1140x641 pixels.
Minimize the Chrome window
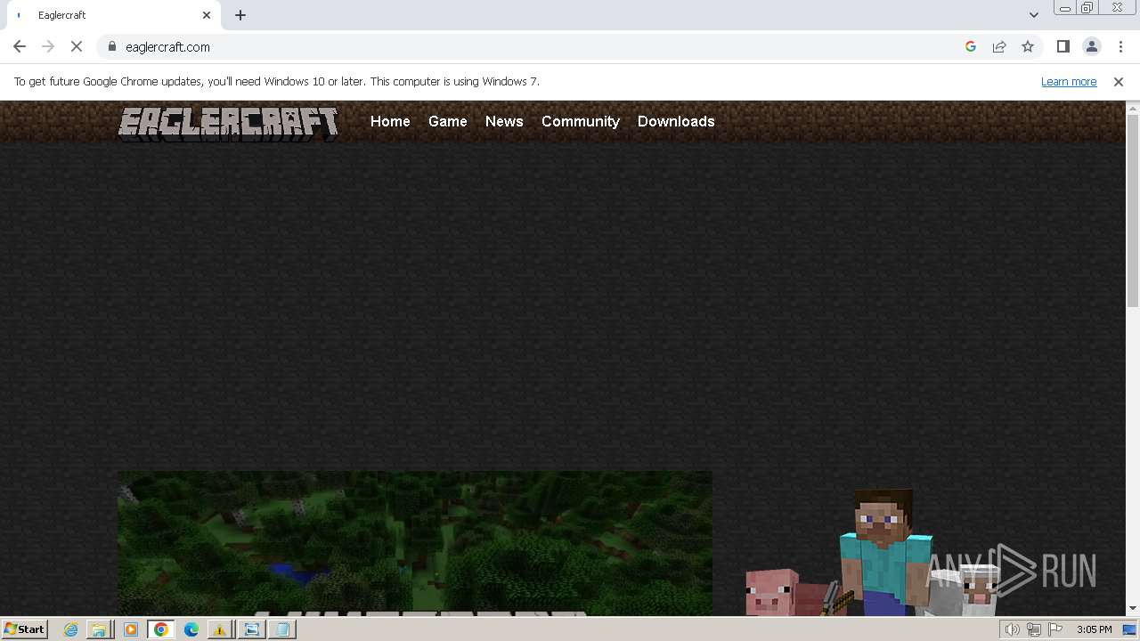click(1064, 7)
